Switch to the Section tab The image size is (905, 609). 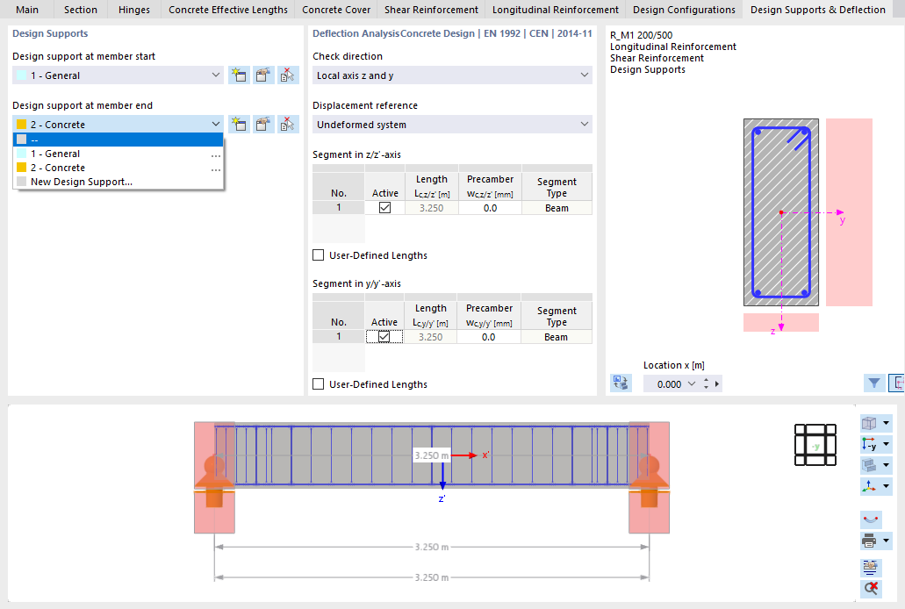81,10
